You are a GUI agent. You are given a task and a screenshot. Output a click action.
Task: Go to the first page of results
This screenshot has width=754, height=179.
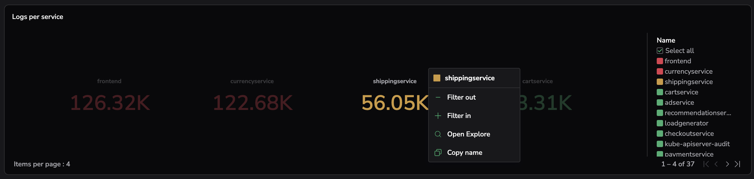[x=706, y=164]
